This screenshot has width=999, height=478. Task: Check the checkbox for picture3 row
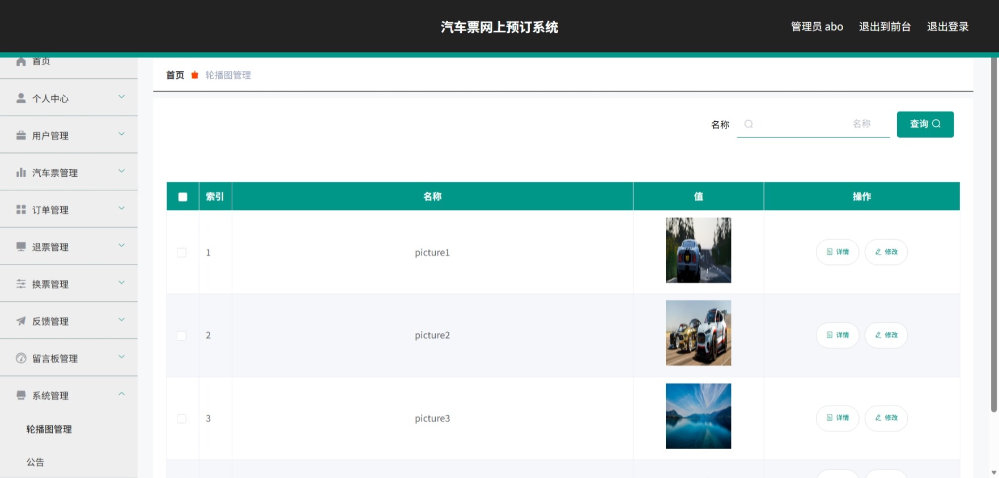[x=181, y=419]
